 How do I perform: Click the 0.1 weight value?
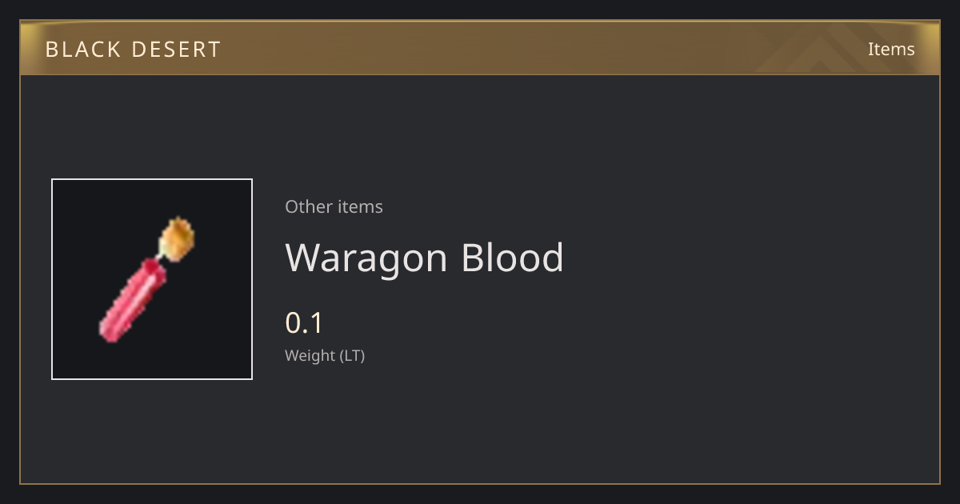tap(304, 323)
